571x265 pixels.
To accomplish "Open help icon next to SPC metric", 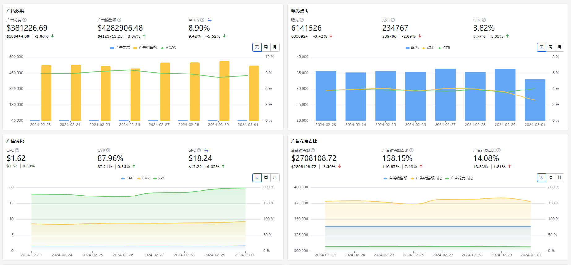I will [x=199, y=150].
